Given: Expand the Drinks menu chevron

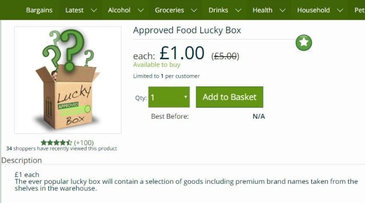Looking at the screenshot, I should pos(238,10).
